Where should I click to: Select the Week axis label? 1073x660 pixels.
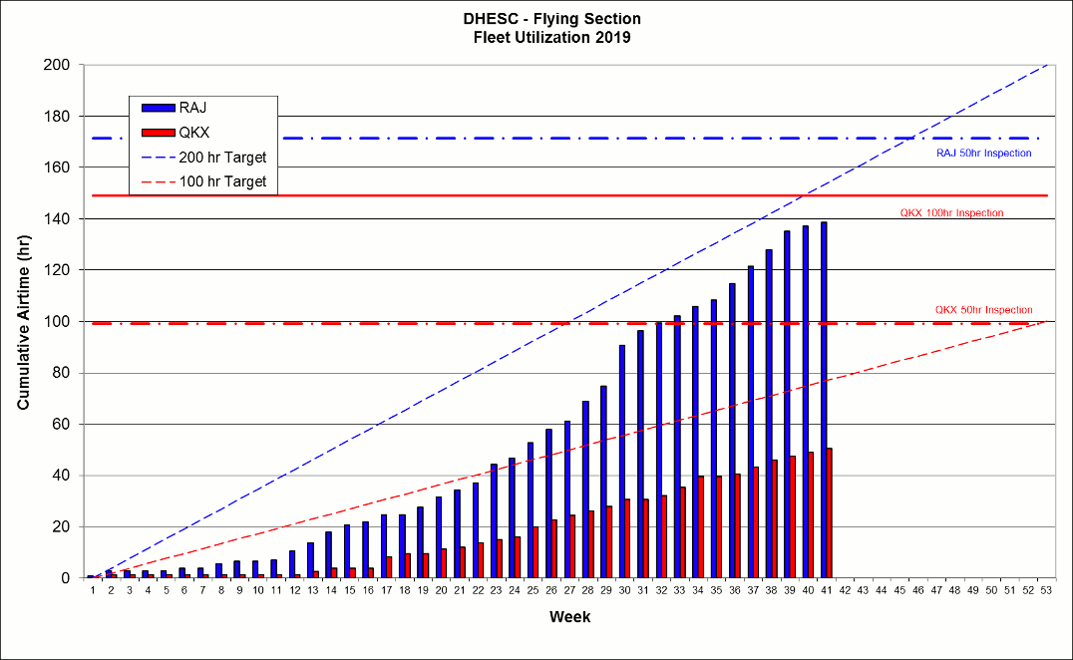(569, 617)
